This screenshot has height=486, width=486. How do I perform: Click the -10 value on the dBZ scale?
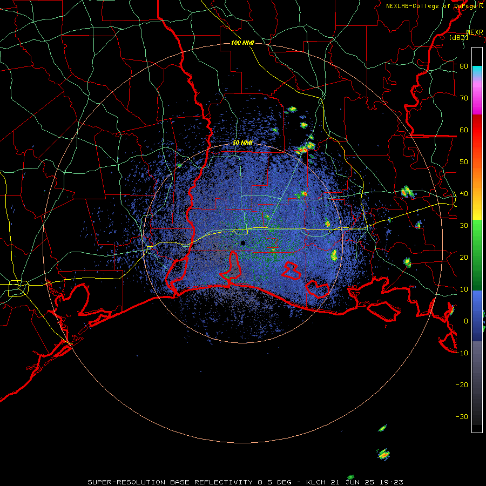click(462, 353)
